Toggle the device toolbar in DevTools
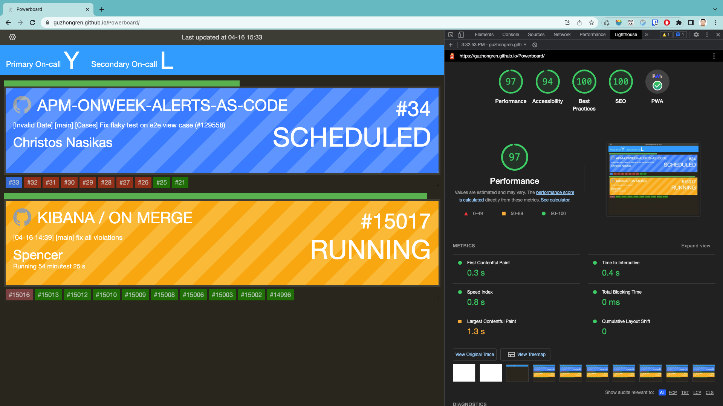 pos(461,35)
